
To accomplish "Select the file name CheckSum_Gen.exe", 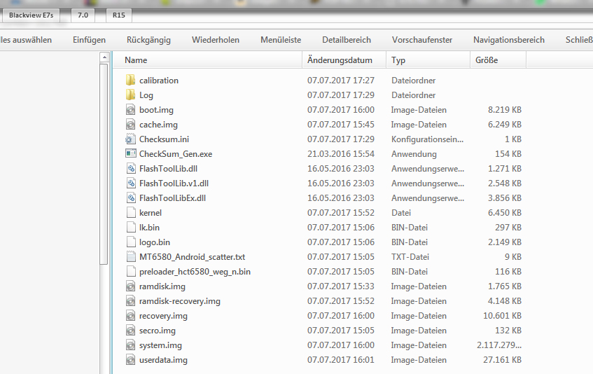I will [x=176, y=154].
